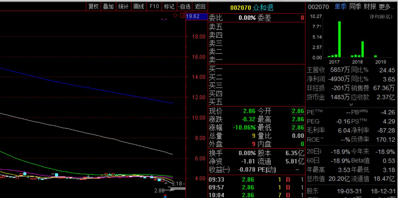Expand financial data with small down chevron

pyautogui.click(x=351, y=105)
